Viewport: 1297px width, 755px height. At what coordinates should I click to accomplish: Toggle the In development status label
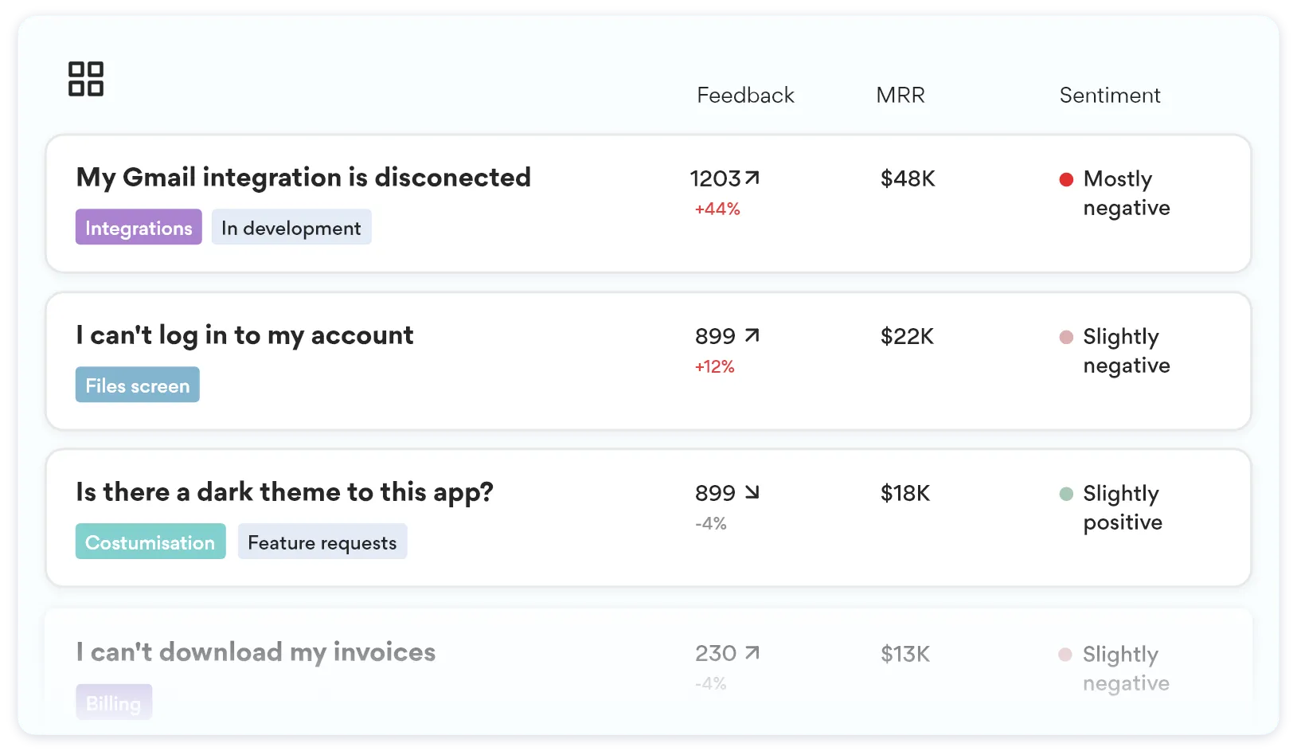point(291,227)
